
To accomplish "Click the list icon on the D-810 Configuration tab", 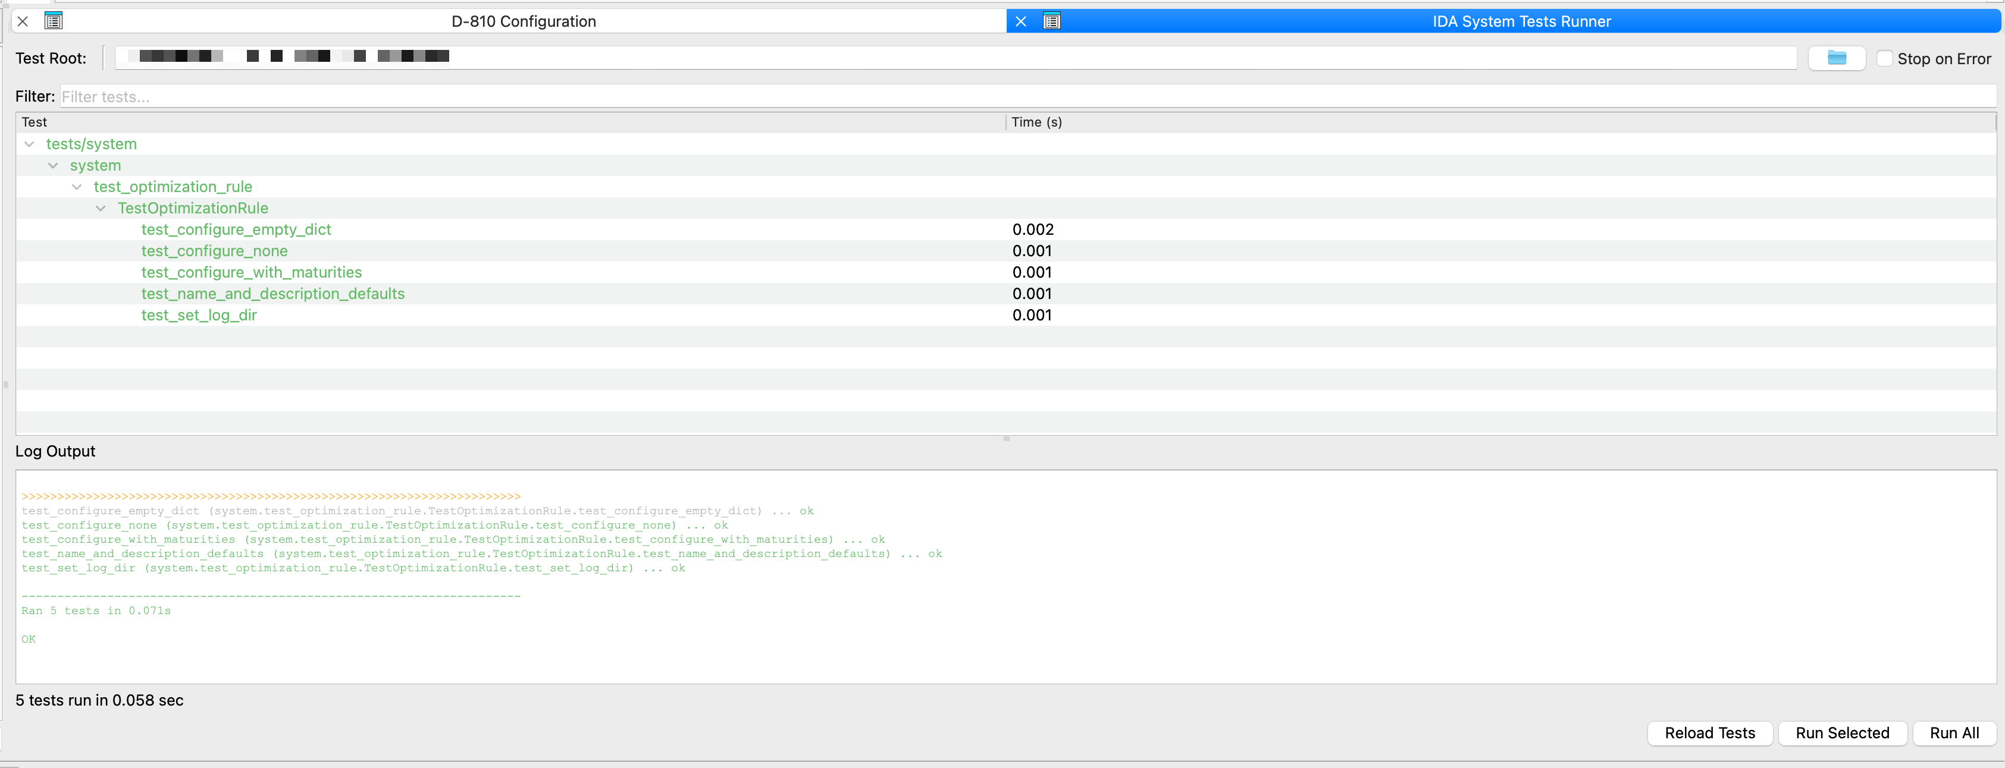I will point(53,21).
